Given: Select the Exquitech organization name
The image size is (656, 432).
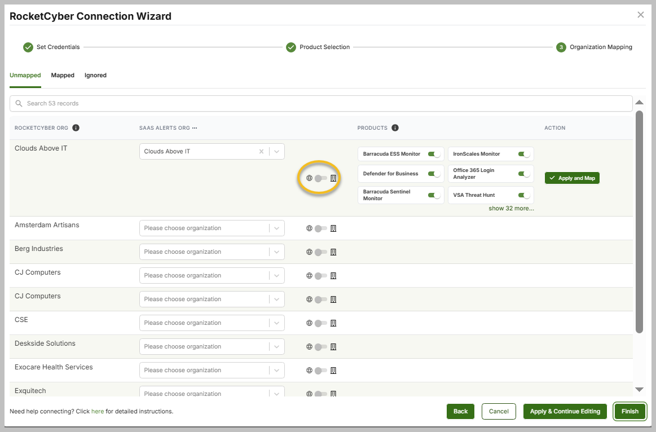Looking at the screenshot, I should tap(30, 391).
